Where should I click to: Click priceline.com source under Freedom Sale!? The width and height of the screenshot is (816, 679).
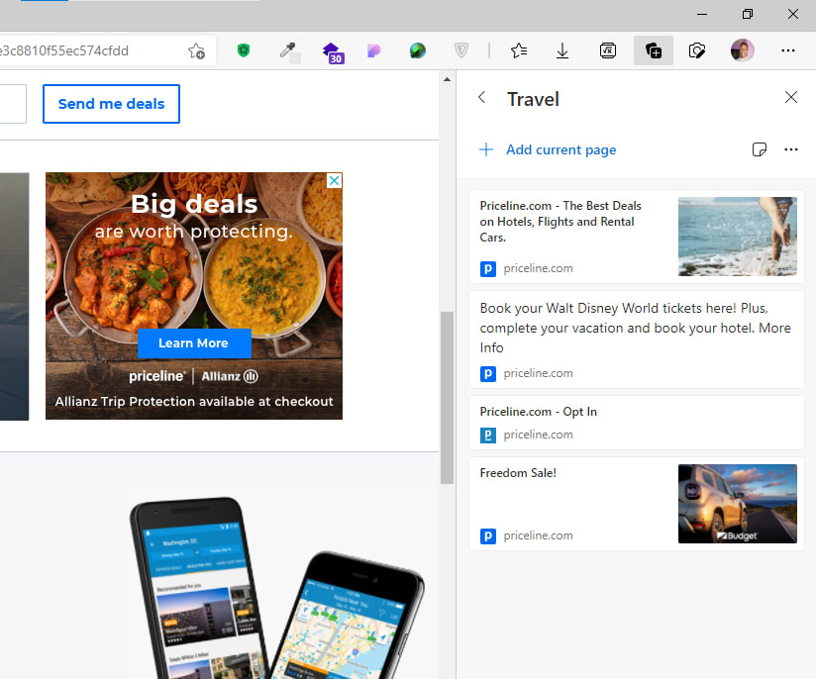point(538,535)
